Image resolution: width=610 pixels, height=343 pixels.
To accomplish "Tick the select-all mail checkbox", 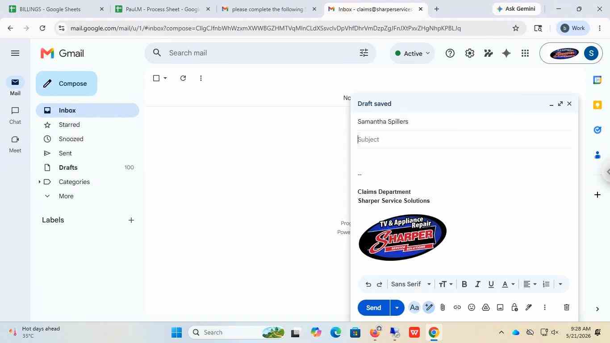I will (156, 78).
